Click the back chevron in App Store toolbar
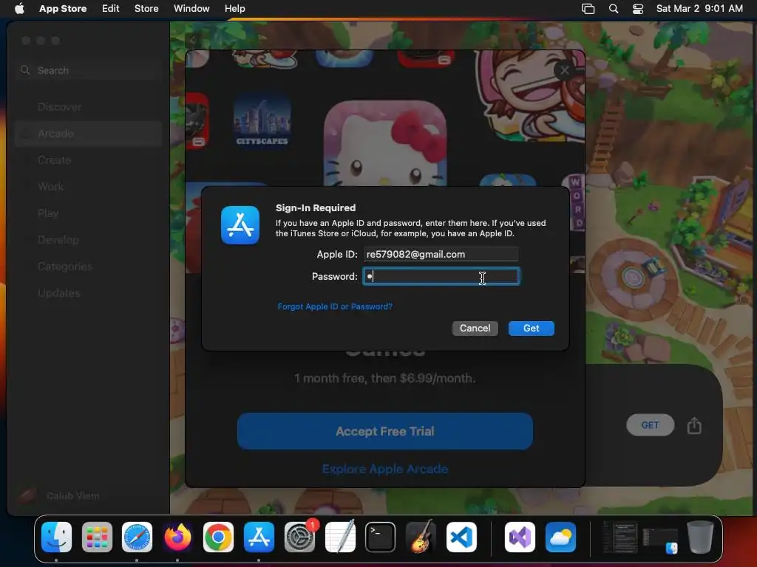Screen dimensions: 757x567 point(192,41)
